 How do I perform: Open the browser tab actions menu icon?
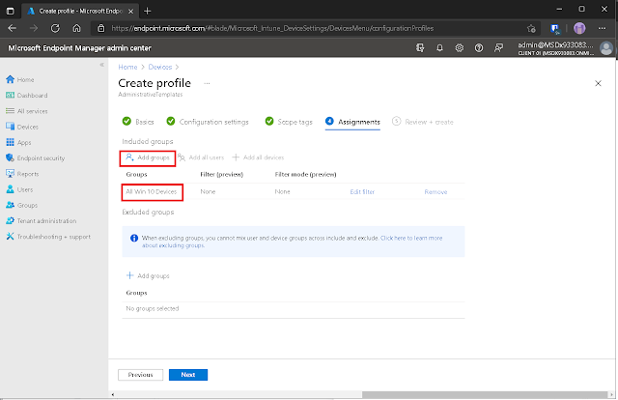tap(11, 11)
